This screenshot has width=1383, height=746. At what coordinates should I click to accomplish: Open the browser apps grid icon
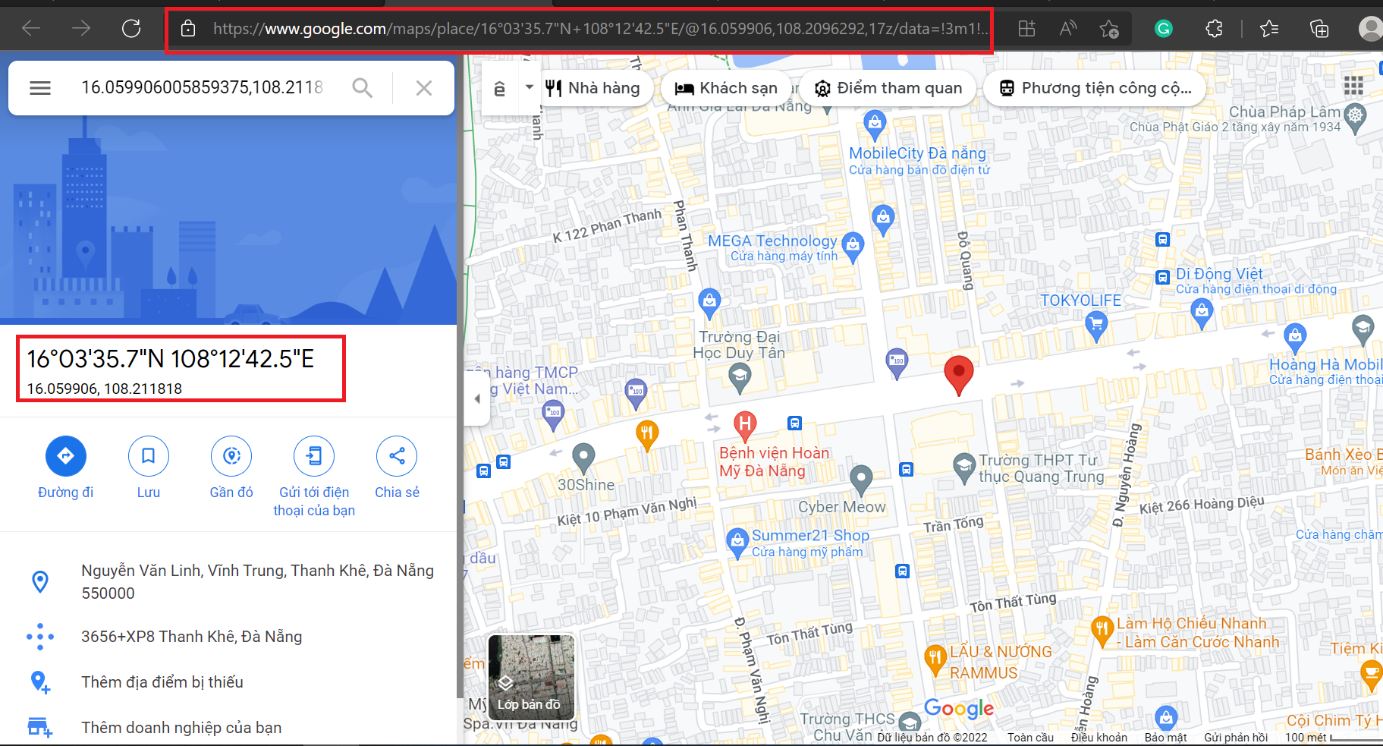[1026, 29]
